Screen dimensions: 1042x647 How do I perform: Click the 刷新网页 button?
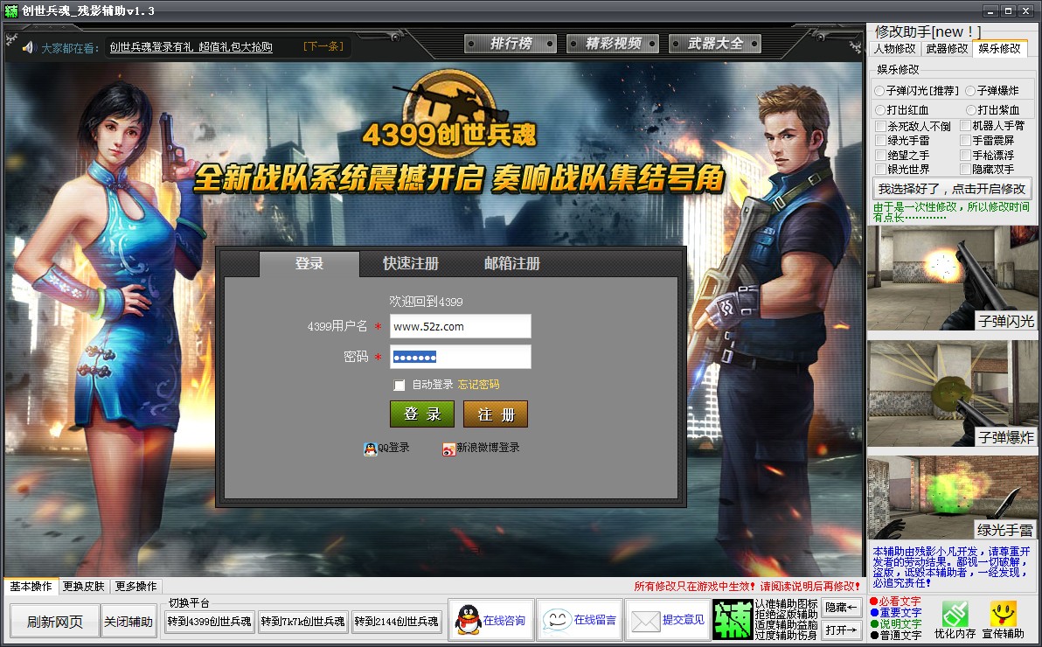click(54, 622)
